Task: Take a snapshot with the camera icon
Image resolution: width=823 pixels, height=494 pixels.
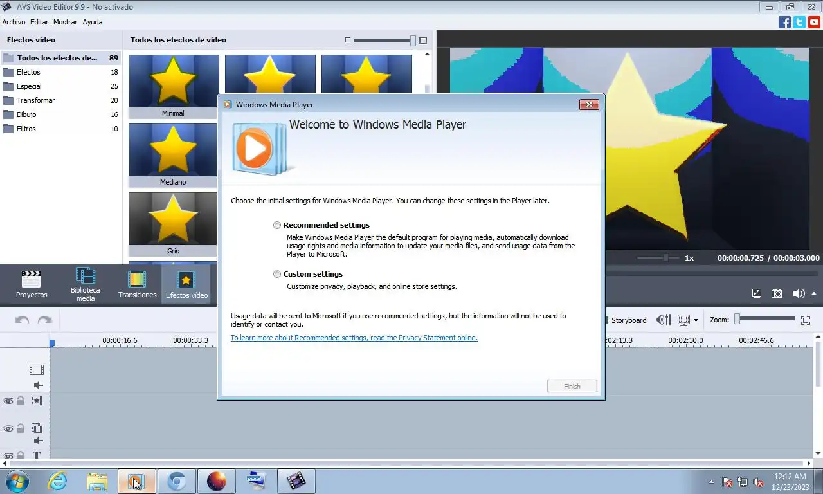Action: click(777, 293)
